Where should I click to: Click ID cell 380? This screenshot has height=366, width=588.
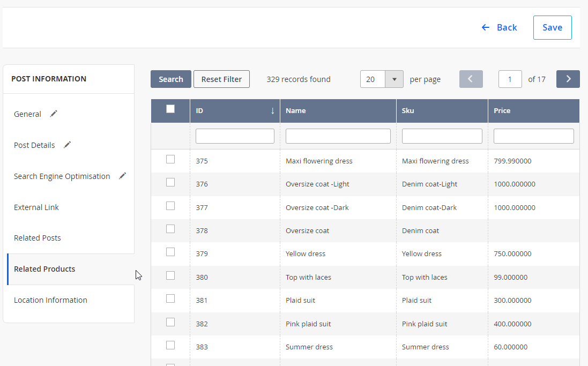(202, 278)
